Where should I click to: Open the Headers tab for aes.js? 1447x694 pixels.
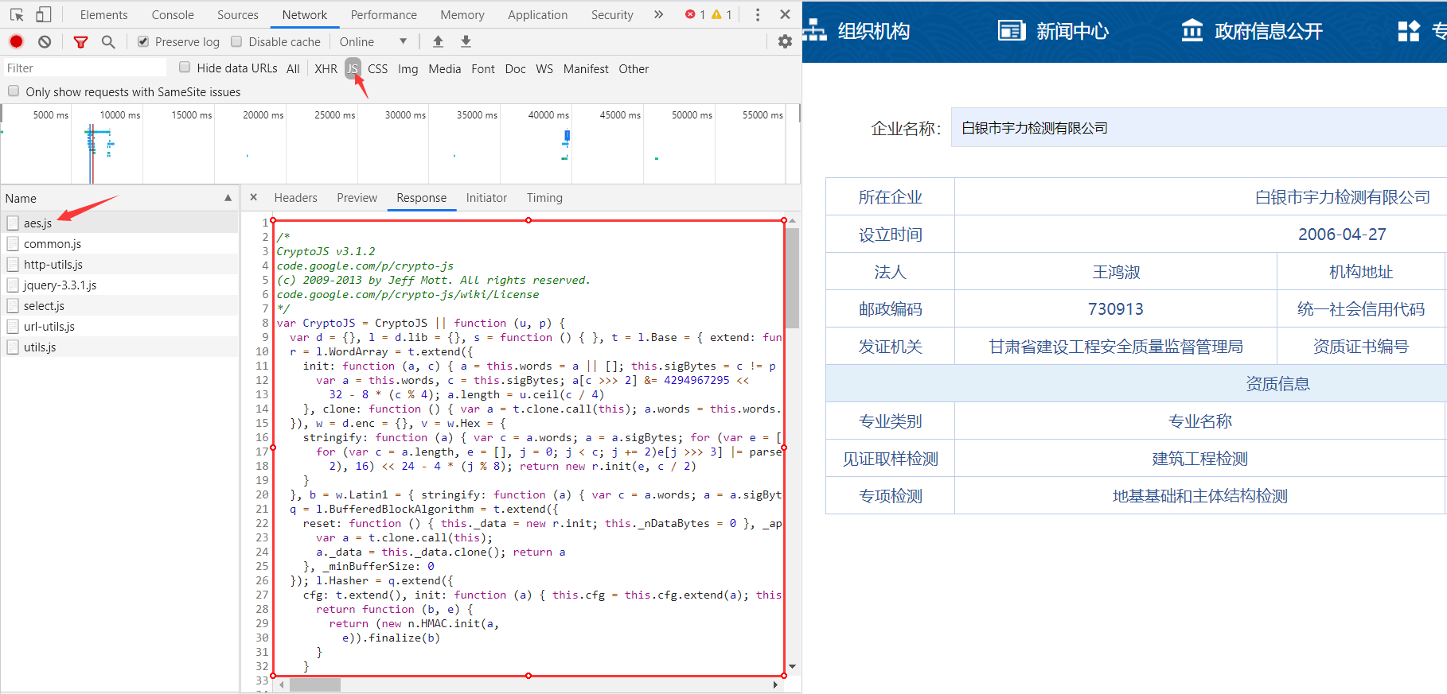295,198
